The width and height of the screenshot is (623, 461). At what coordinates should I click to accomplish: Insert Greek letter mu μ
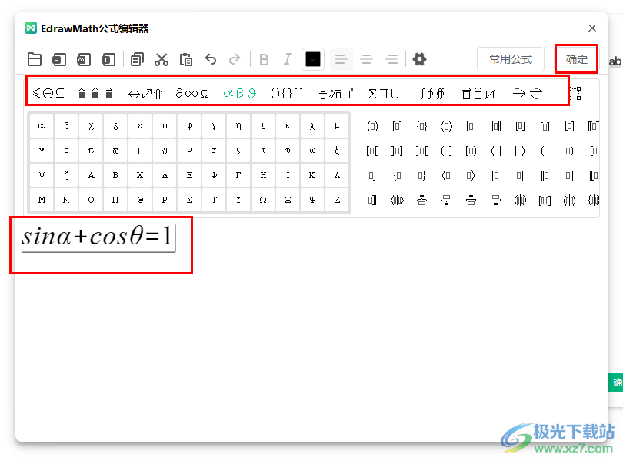pyautogui.click(x=337, y=126)
